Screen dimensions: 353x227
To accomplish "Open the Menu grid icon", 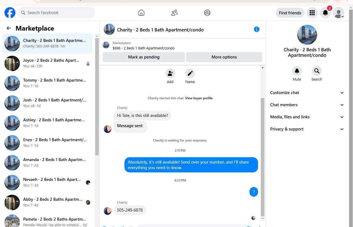I will click(x=312, y=13).
